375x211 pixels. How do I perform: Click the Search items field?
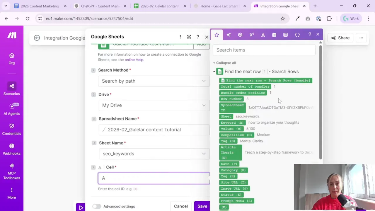[x=264, y=50]
